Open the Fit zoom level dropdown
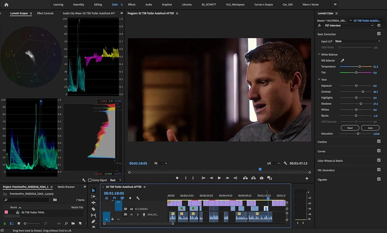The width and height of the screenshot is (387, 233). tap(160, 163)
